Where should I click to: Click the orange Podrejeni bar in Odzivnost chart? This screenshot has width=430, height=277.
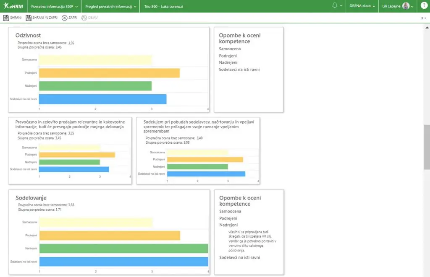click(110, 73)
